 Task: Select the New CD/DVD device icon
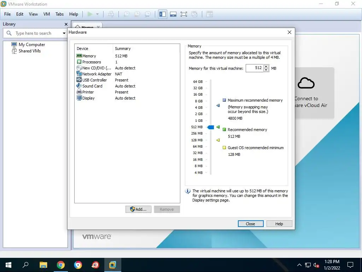[x=79, y=68]
